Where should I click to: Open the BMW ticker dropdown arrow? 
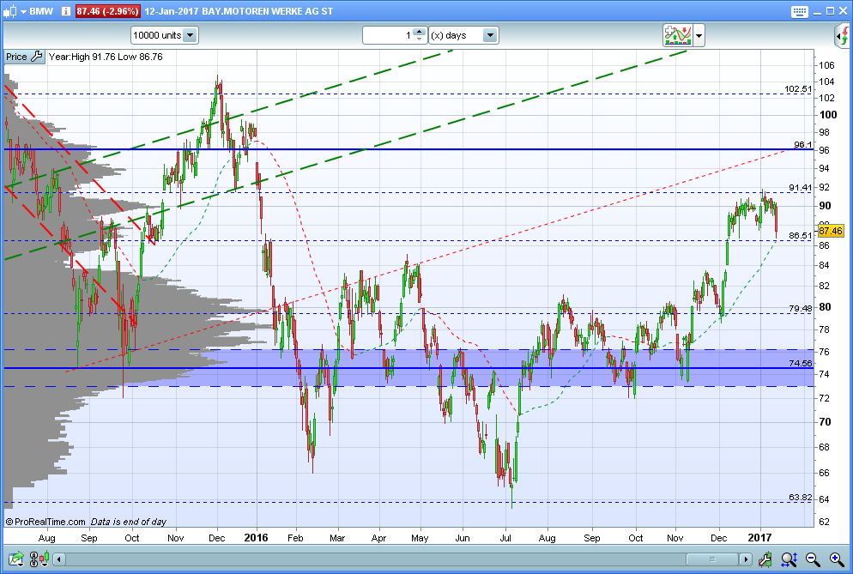pyautogui.click(x=23, y=11)
